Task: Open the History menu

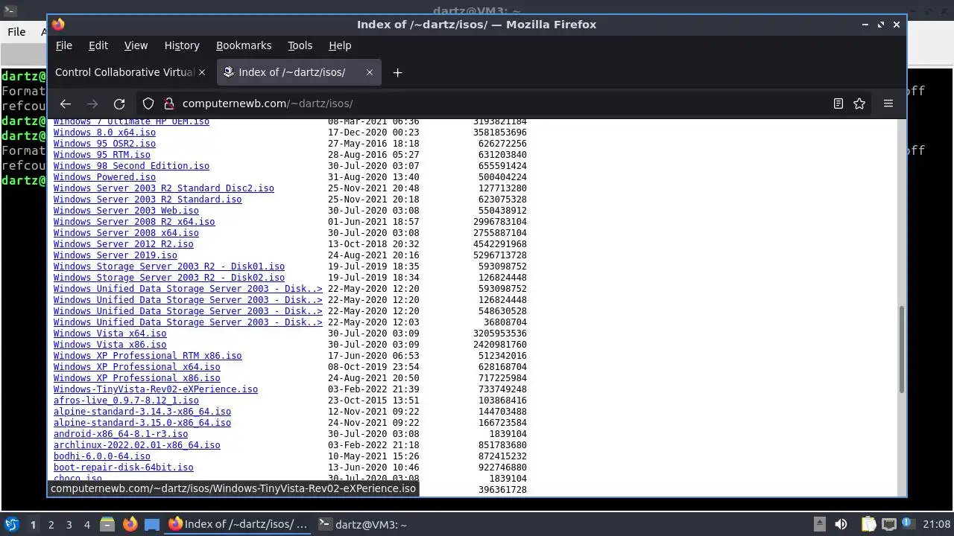Action: pos(182,45)
